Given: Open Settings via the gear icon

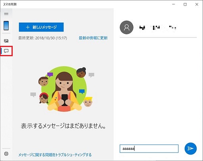Looking at the screenshot, I should [6, 154].
